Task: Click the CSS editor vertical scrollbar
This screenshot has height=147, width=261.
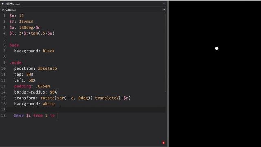Action: click(166, 53)
